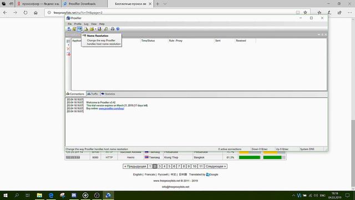Open taskbar search magnifier
Image resolution: width=355 pixels, height=200 pixels.
point(17,195)
